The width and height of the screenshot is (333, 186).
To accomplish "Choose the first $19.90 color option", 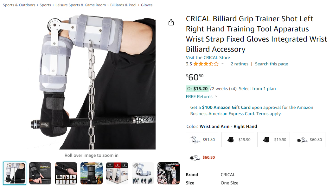I will [238, 140].
